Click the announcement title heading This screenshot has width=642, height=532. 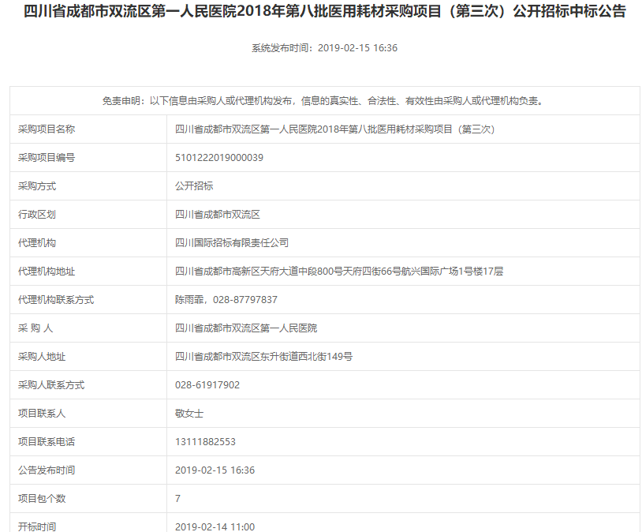pos(324,12)
